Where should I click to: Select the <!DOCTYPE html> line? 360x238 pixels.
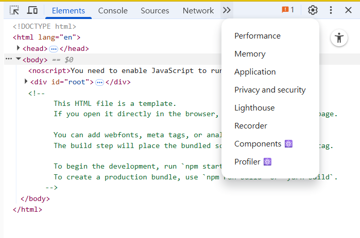click(x=44, y=27)
